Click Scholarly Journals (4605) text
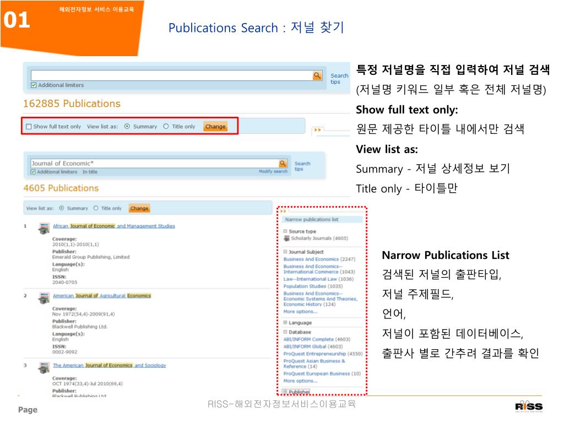Image resolution: width=564 pixels, height=423 pixels. pos(319,238)
